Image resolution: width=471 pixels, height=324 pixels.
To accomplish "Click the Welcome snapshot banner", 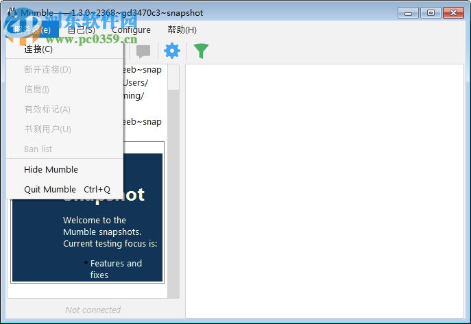I will coord(87,218).
